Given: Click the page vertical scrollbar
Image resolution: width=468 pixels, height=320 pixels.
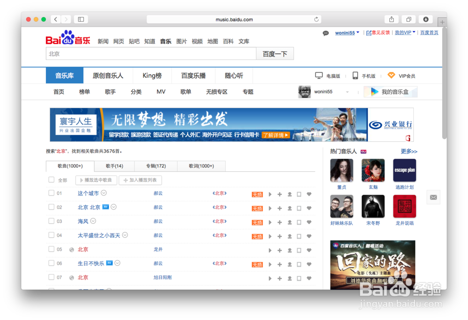Looking at the screenshot, I should [445, 83].
